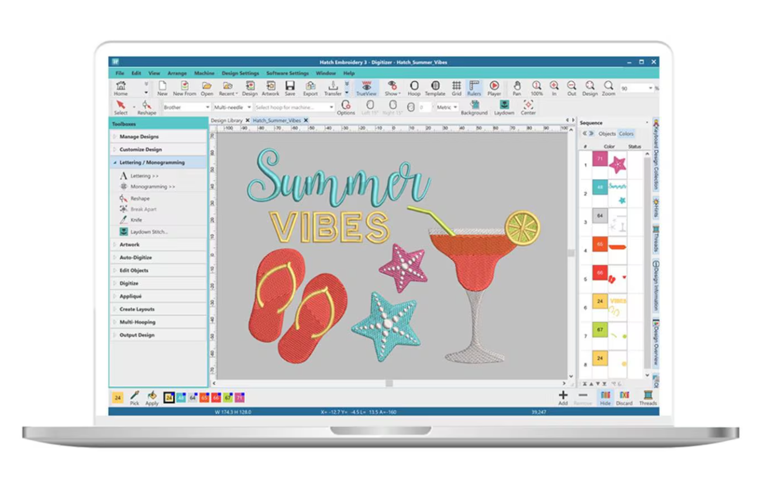Toggle Hide unused colors button
Screen dimensions: 761x478
point(605,397)
